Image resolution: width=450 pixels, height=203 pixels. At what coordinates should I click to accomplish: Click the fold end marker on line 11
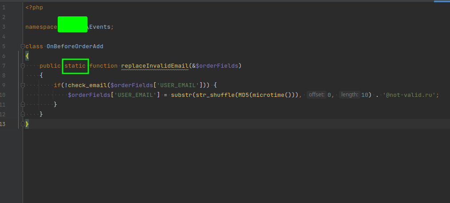[23, 105]
